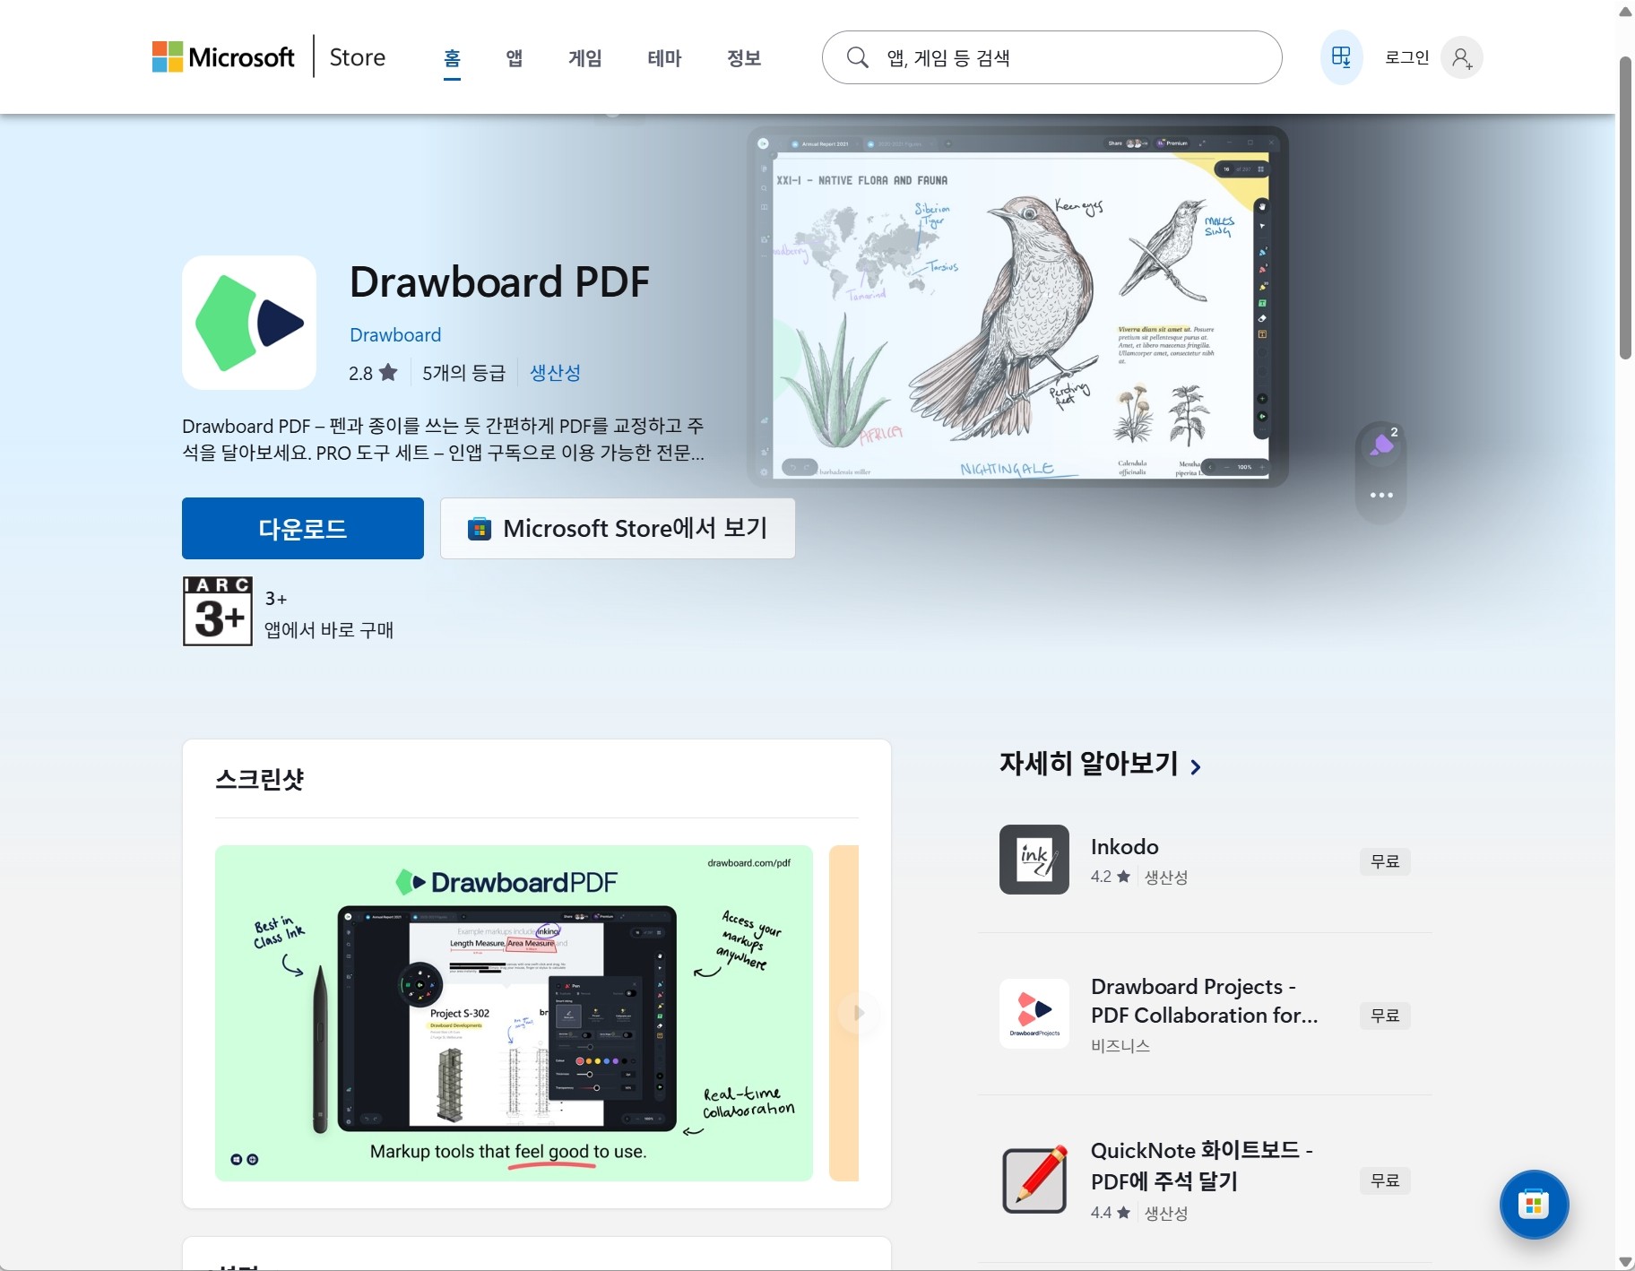The width and height of the screenshot is (1635, 1271).
Task: Click the next screenshot arrow
Action: 859,1013
